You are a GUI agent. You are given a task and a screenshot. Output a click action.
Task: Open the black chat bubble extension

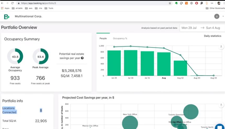[x=202, y=3]
